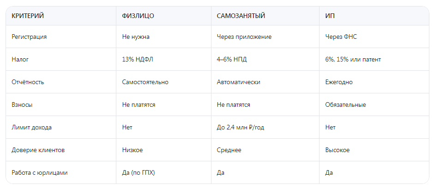
Task: Click the 4–6% НПД cell
Action: [x=234, y=60]
